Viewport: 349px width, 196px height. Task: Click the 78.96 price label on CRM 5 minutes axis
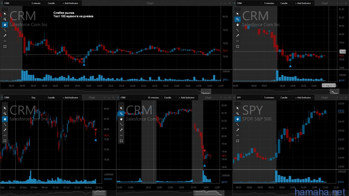click(x=342, y=52)
